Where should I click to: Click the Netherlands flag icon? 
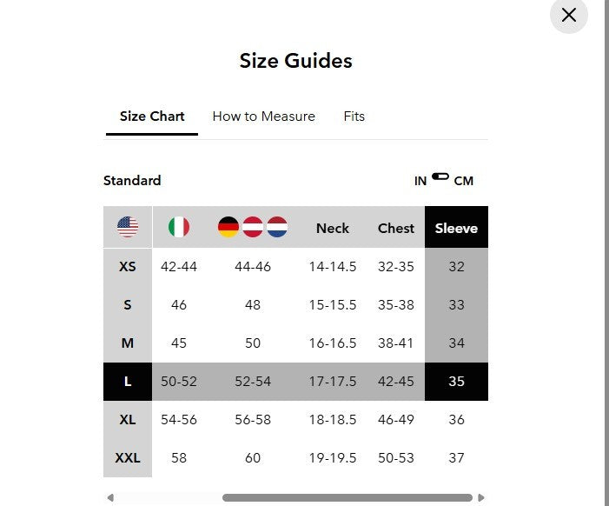tap(277, 228)
